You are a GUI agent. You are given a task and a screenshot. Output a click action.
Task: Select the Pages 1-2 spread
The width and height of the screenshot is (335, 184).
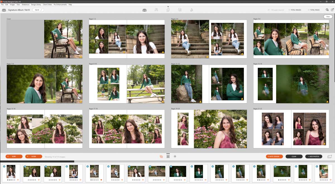127,39
